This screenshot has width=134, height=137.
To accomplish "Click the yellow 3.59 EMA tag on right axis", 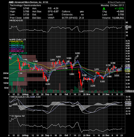I will coord(128,71).
